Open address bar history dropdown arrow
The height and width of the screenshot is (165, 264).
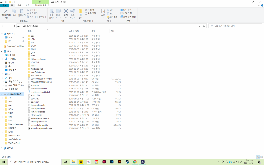click(x=199, y=26)
